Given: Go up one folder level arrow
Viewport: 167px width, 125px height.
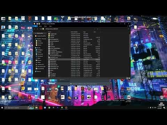Looking at the screenshot, I should tap(41, 29).
